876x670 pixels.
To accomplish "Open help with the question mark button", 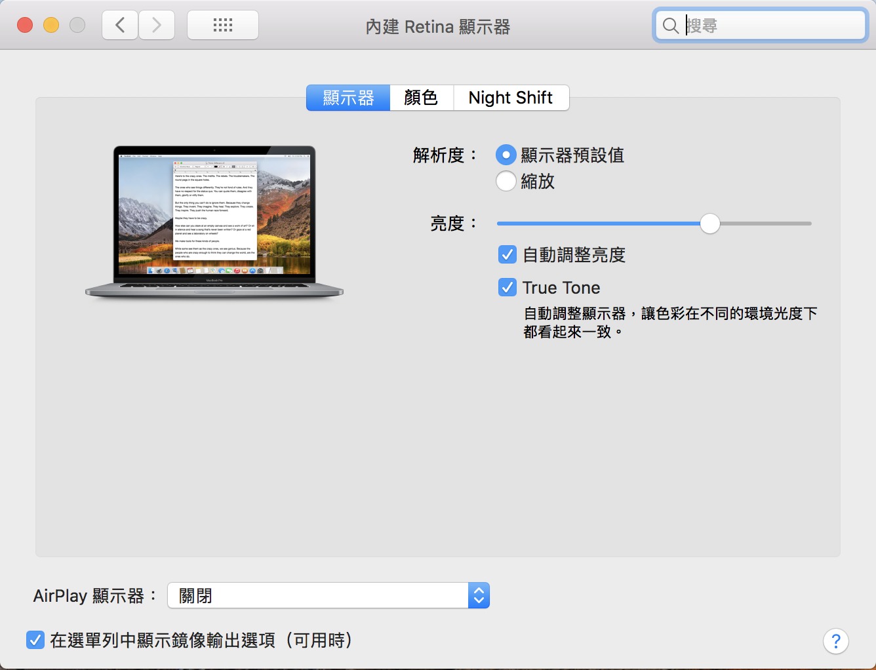I will 836,640.
